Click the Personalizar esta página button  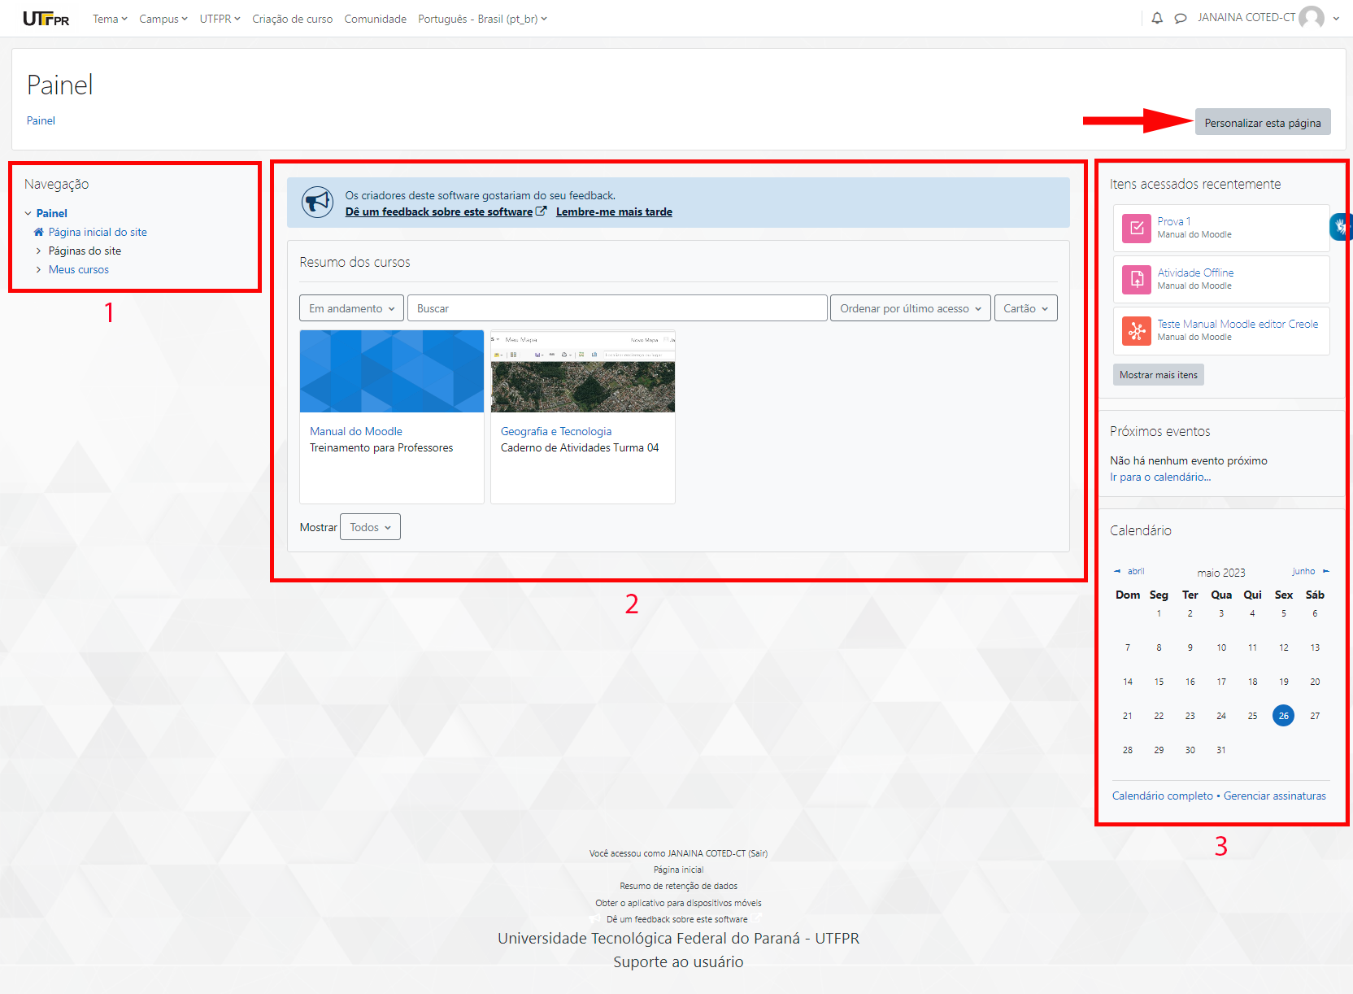[1262, 122]
